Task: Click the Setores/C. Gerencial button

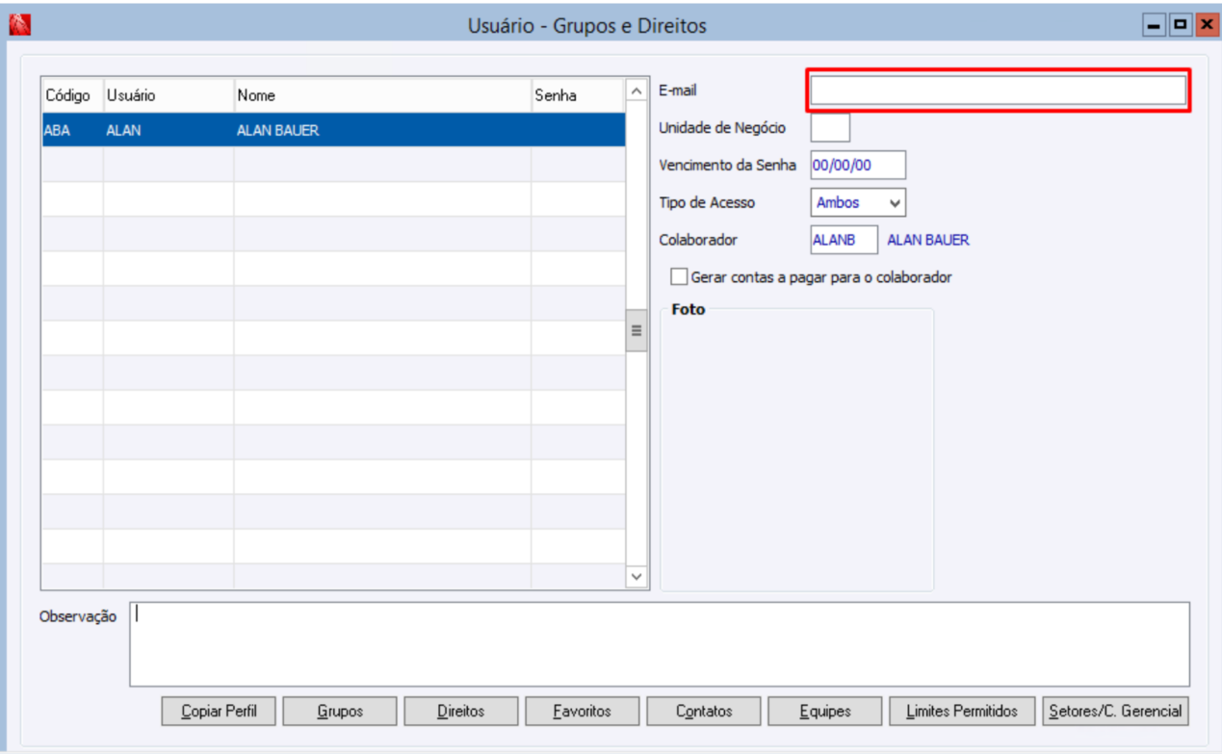Action: [1116, 712]
